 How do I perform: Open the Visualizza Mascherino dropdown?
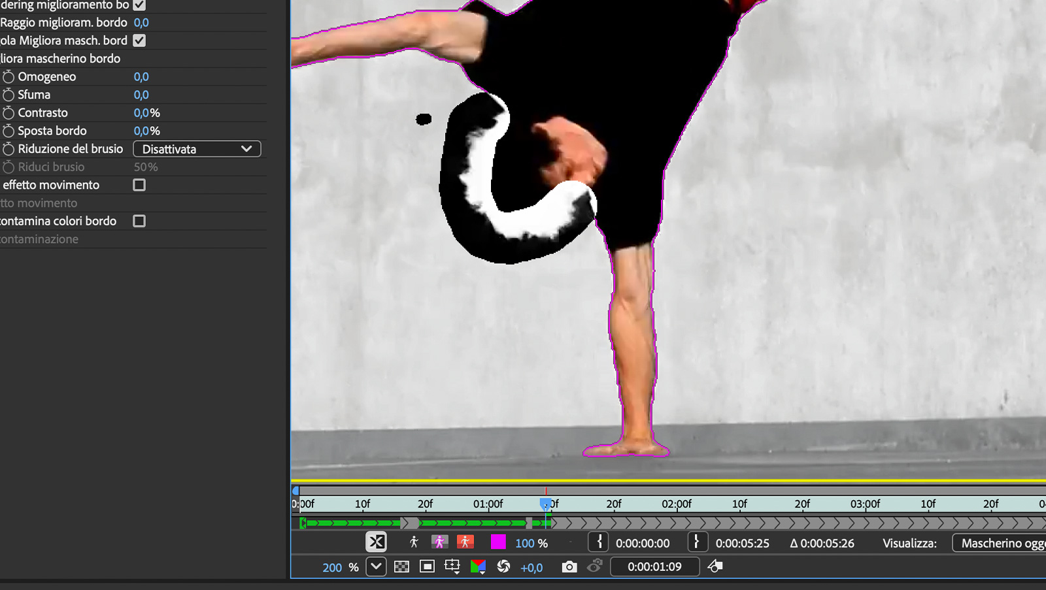point(999,543)
